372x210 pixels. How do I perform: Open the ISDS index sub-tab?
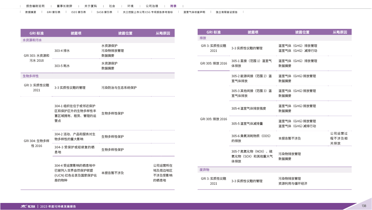(78, 12)
